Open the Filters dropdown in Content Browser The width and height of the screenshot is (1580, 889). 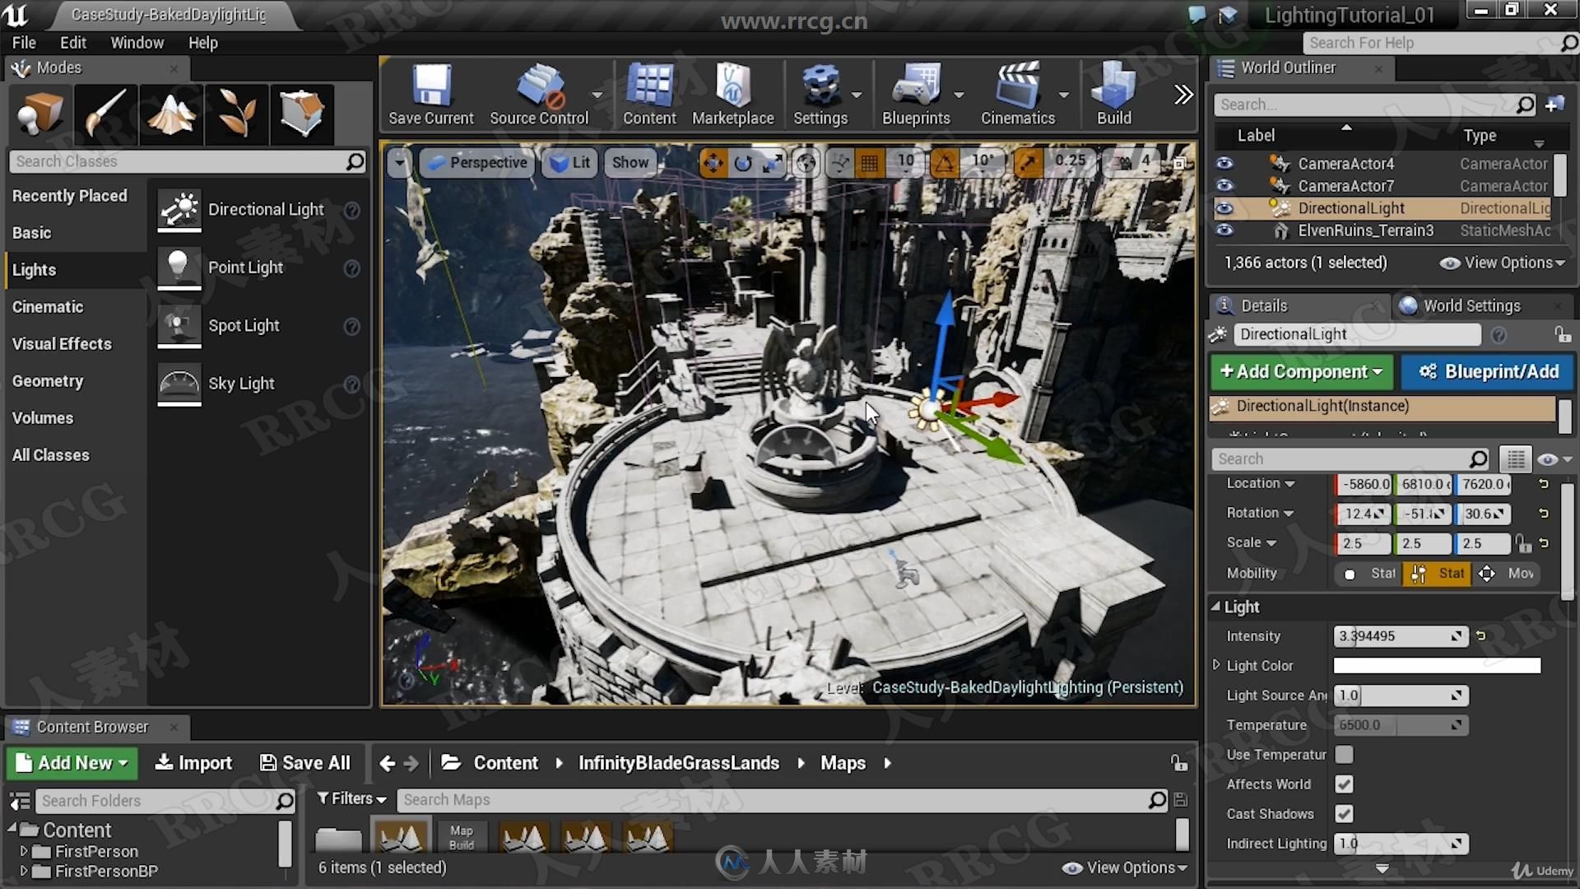[351, 798]
